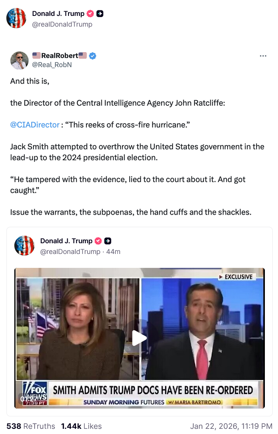Click the 44m timestamp on quoted post

(113, 252)
